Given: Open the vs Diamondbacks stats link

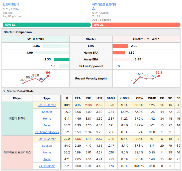Looking at the screenshot, I should [47, 132].
